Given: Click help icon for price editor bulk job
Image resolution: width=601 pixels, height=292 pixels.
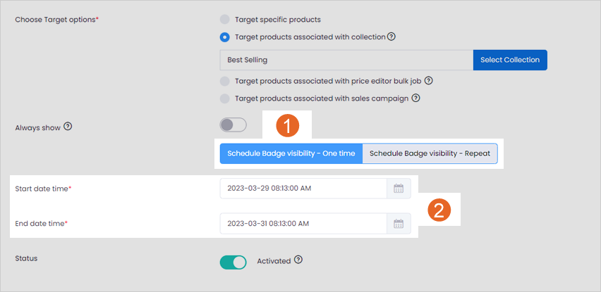Looking at the screenshot, I should tap(429, 81).
